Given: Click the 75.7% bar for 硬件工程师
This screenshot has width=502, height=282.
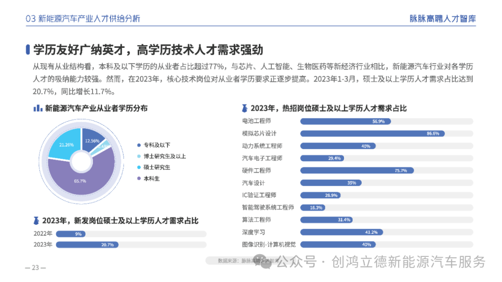Looking at the screenshot, I should 357,171.
